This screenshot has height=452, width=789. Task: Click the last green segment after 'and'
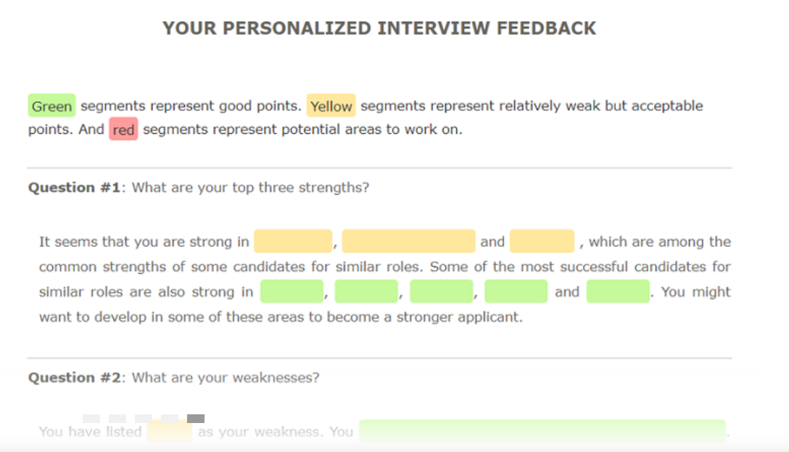[618, 292]
